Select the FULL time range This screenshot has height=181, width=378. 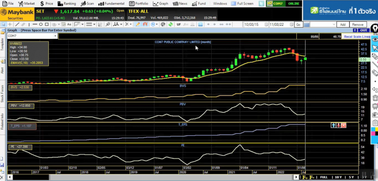click(x=324, y=177)
